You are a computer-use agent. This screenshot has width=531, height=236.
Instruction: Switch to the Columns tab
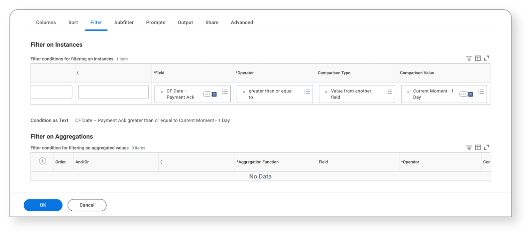point(46,23)
